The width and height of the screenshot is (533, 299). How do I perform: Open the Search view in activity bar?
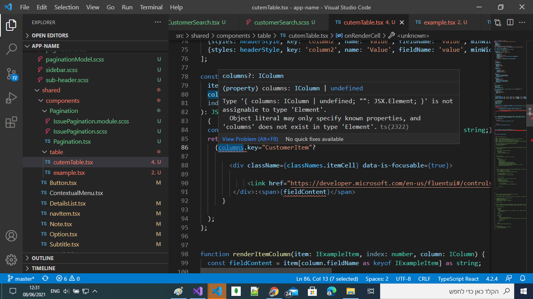[11, 49]
